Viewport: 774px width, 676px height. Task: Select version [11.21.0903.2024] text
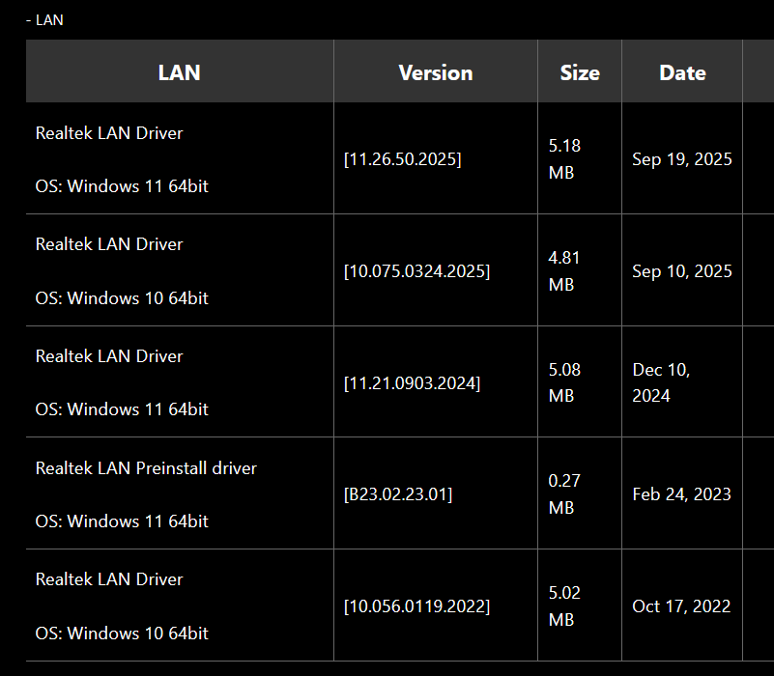tap(412, 382)
